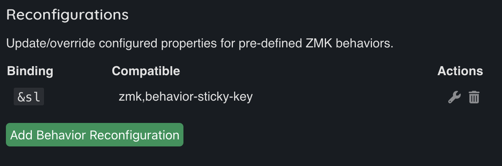
Task: Click the spanner tool under Actions
Action: (x=454, y=97)
